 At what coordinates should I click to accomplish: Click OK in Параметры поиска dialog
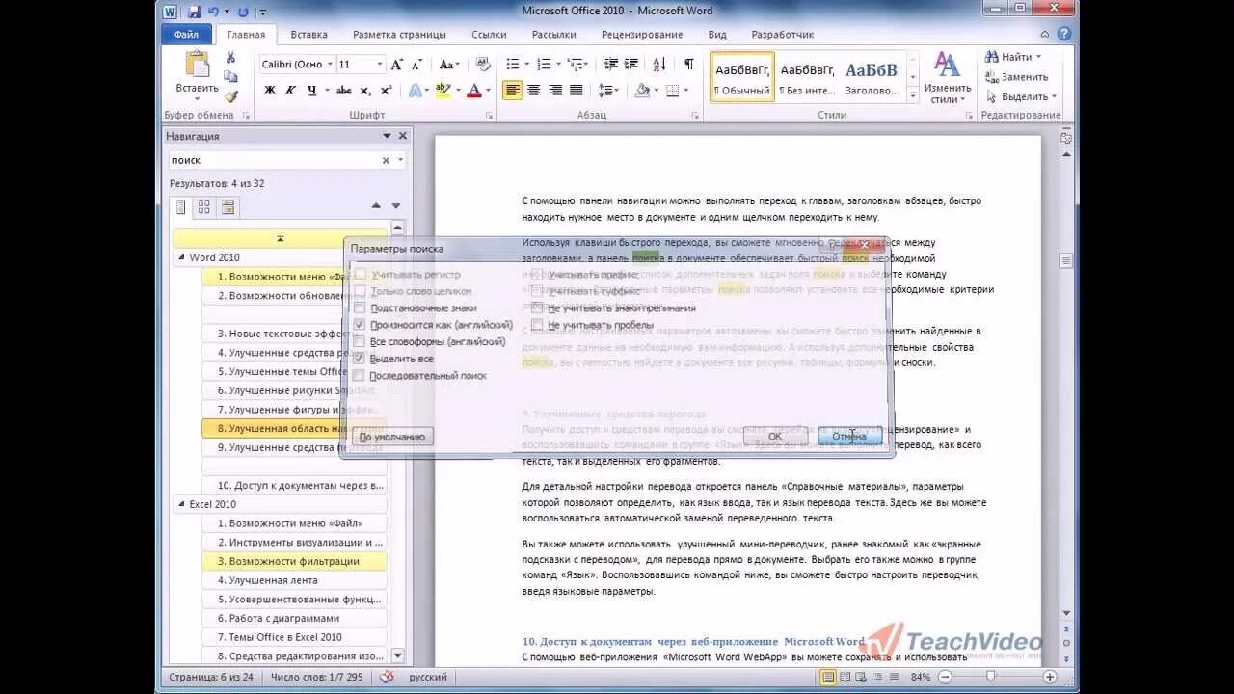coord(775,437)
